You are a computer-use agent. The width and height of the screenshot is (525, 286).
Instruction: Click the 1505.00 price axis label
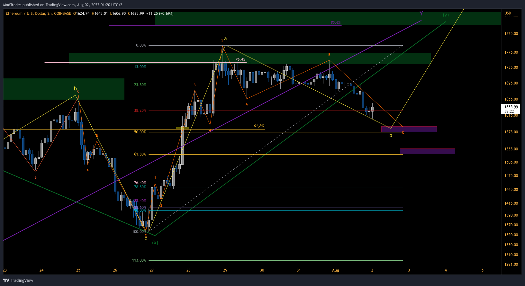(x=511, y=162)
